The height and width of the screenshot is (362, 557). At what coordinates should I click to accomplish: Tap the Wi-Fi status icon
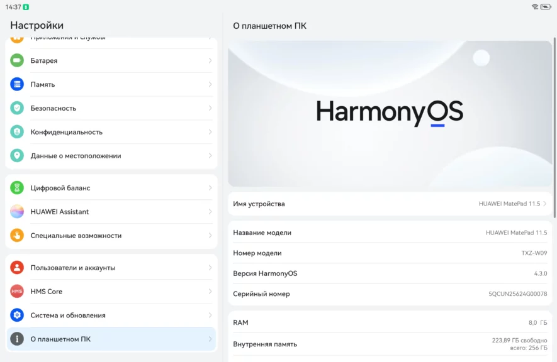pos(534,7)
